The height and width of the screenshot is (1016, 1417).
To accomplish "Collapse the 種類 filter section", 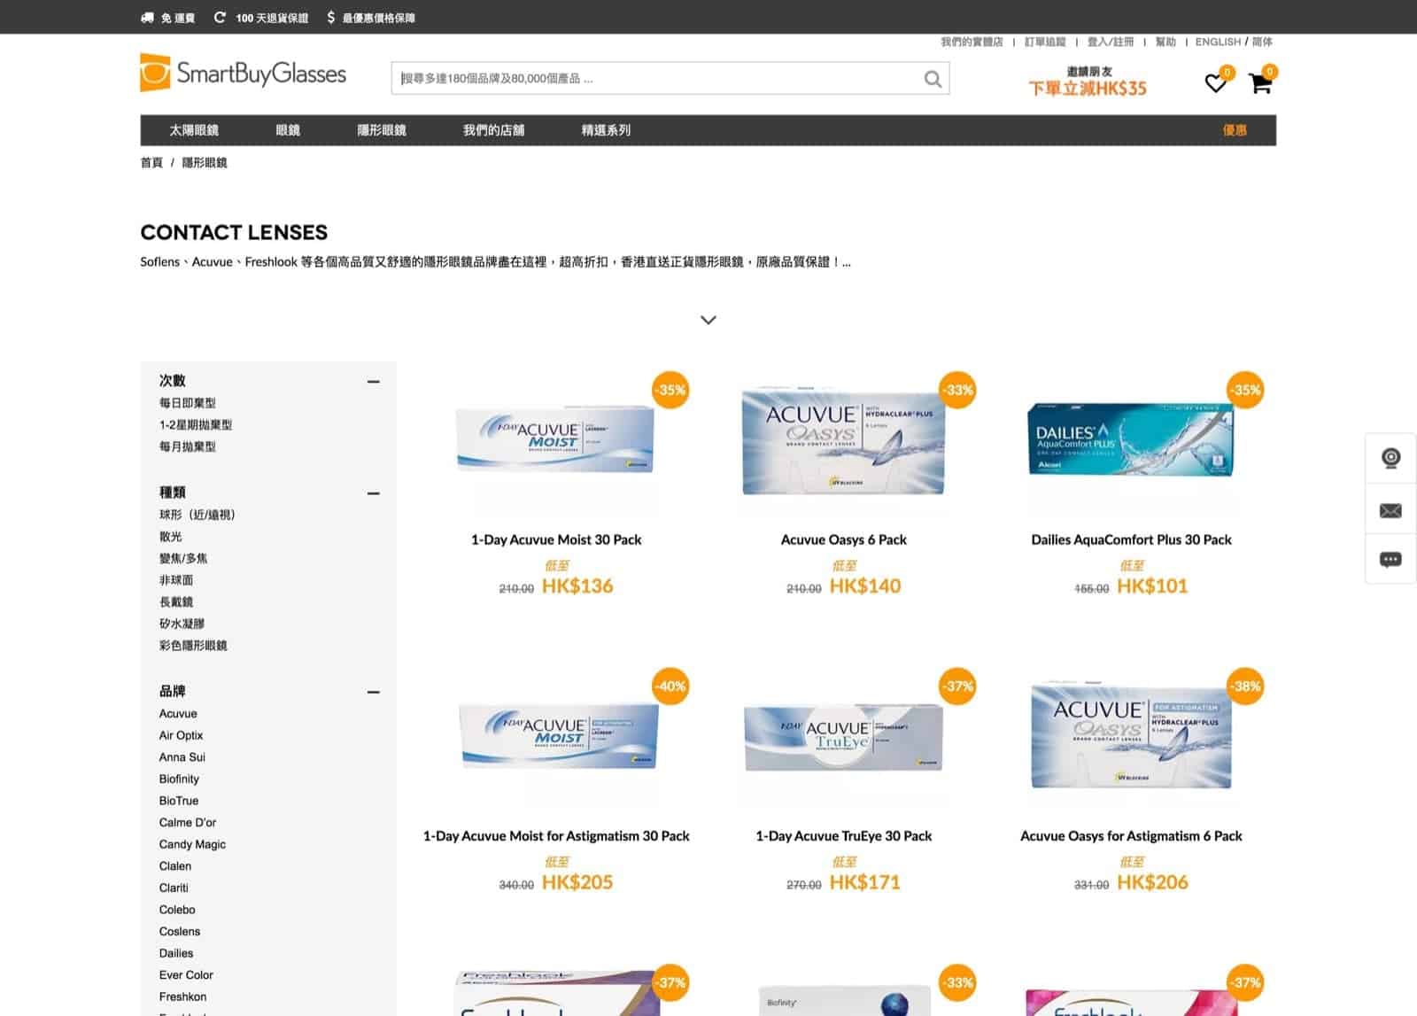I will pos(374,493).
